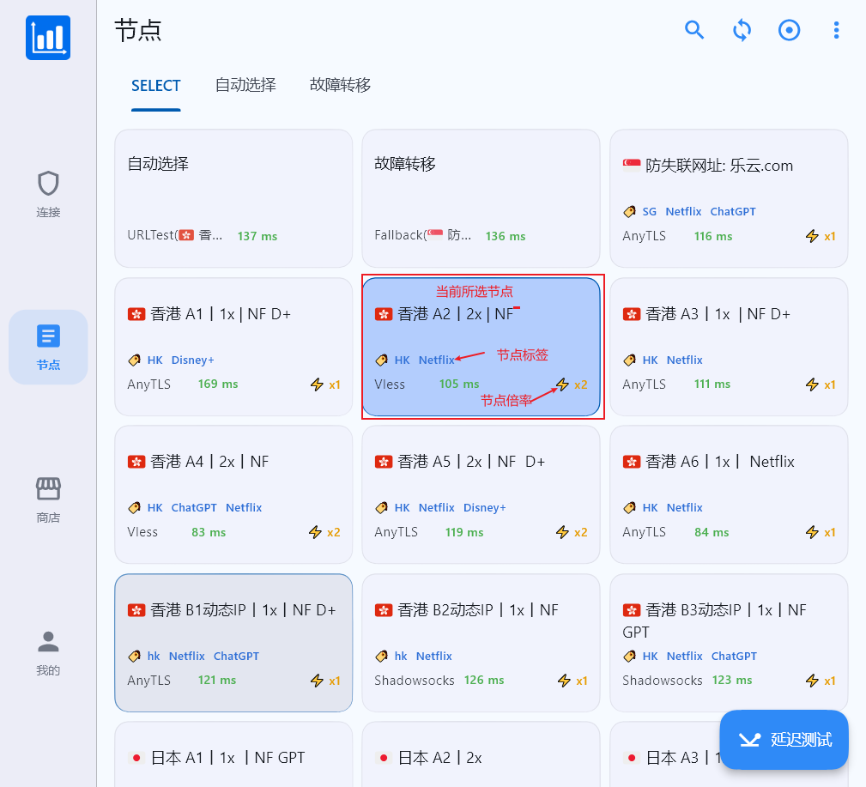Click the tag icon on 香港 B3动态IP card
Viewport: 866px width, 787px height.
click(629, 656)
